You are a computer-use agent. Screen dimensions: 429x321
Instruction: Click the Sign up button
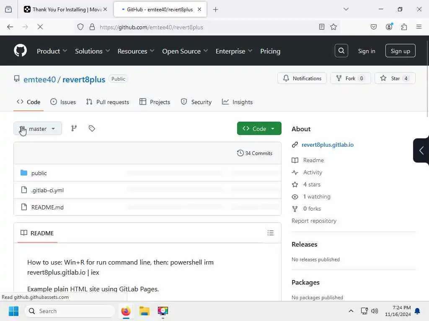[x=400, y=51]
